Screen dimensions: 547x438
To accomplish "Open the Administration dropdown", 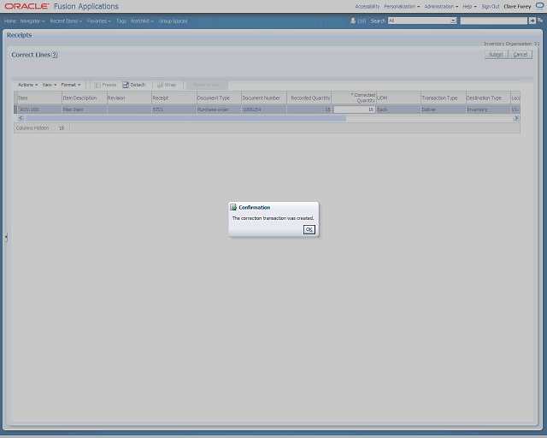I will 441,7.
